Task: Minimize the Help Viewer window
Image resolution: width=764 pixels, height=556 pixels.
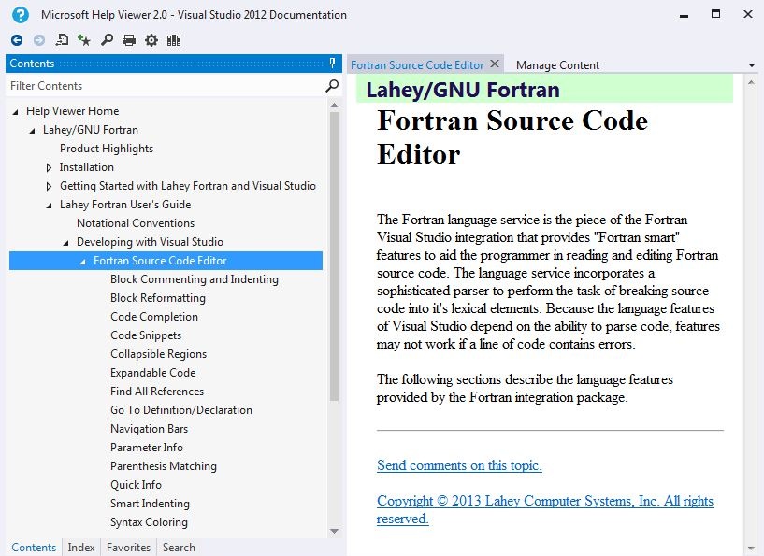Action: 685,15
